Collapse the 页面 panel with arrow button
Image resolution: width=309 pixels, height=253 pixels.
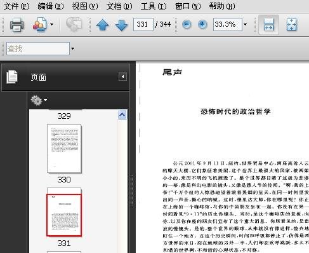point(122,76)
